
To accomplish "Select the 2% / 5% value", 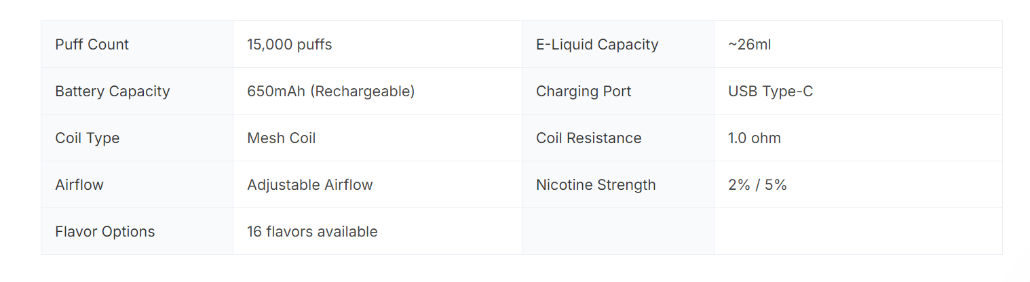I will coord(758,184).
